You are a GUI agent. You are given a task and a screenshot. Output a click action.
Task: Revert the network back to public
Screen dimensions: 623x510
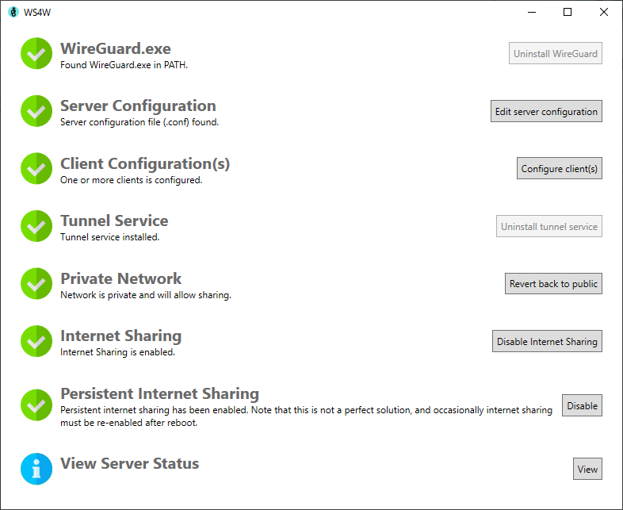coord(553,284)
